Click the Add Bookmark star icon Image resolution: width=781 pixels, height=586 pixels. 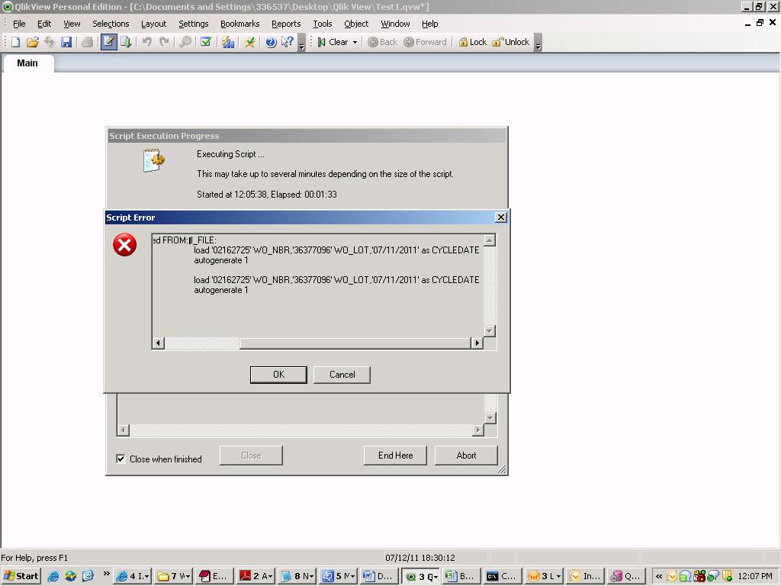tap(249, 43)
